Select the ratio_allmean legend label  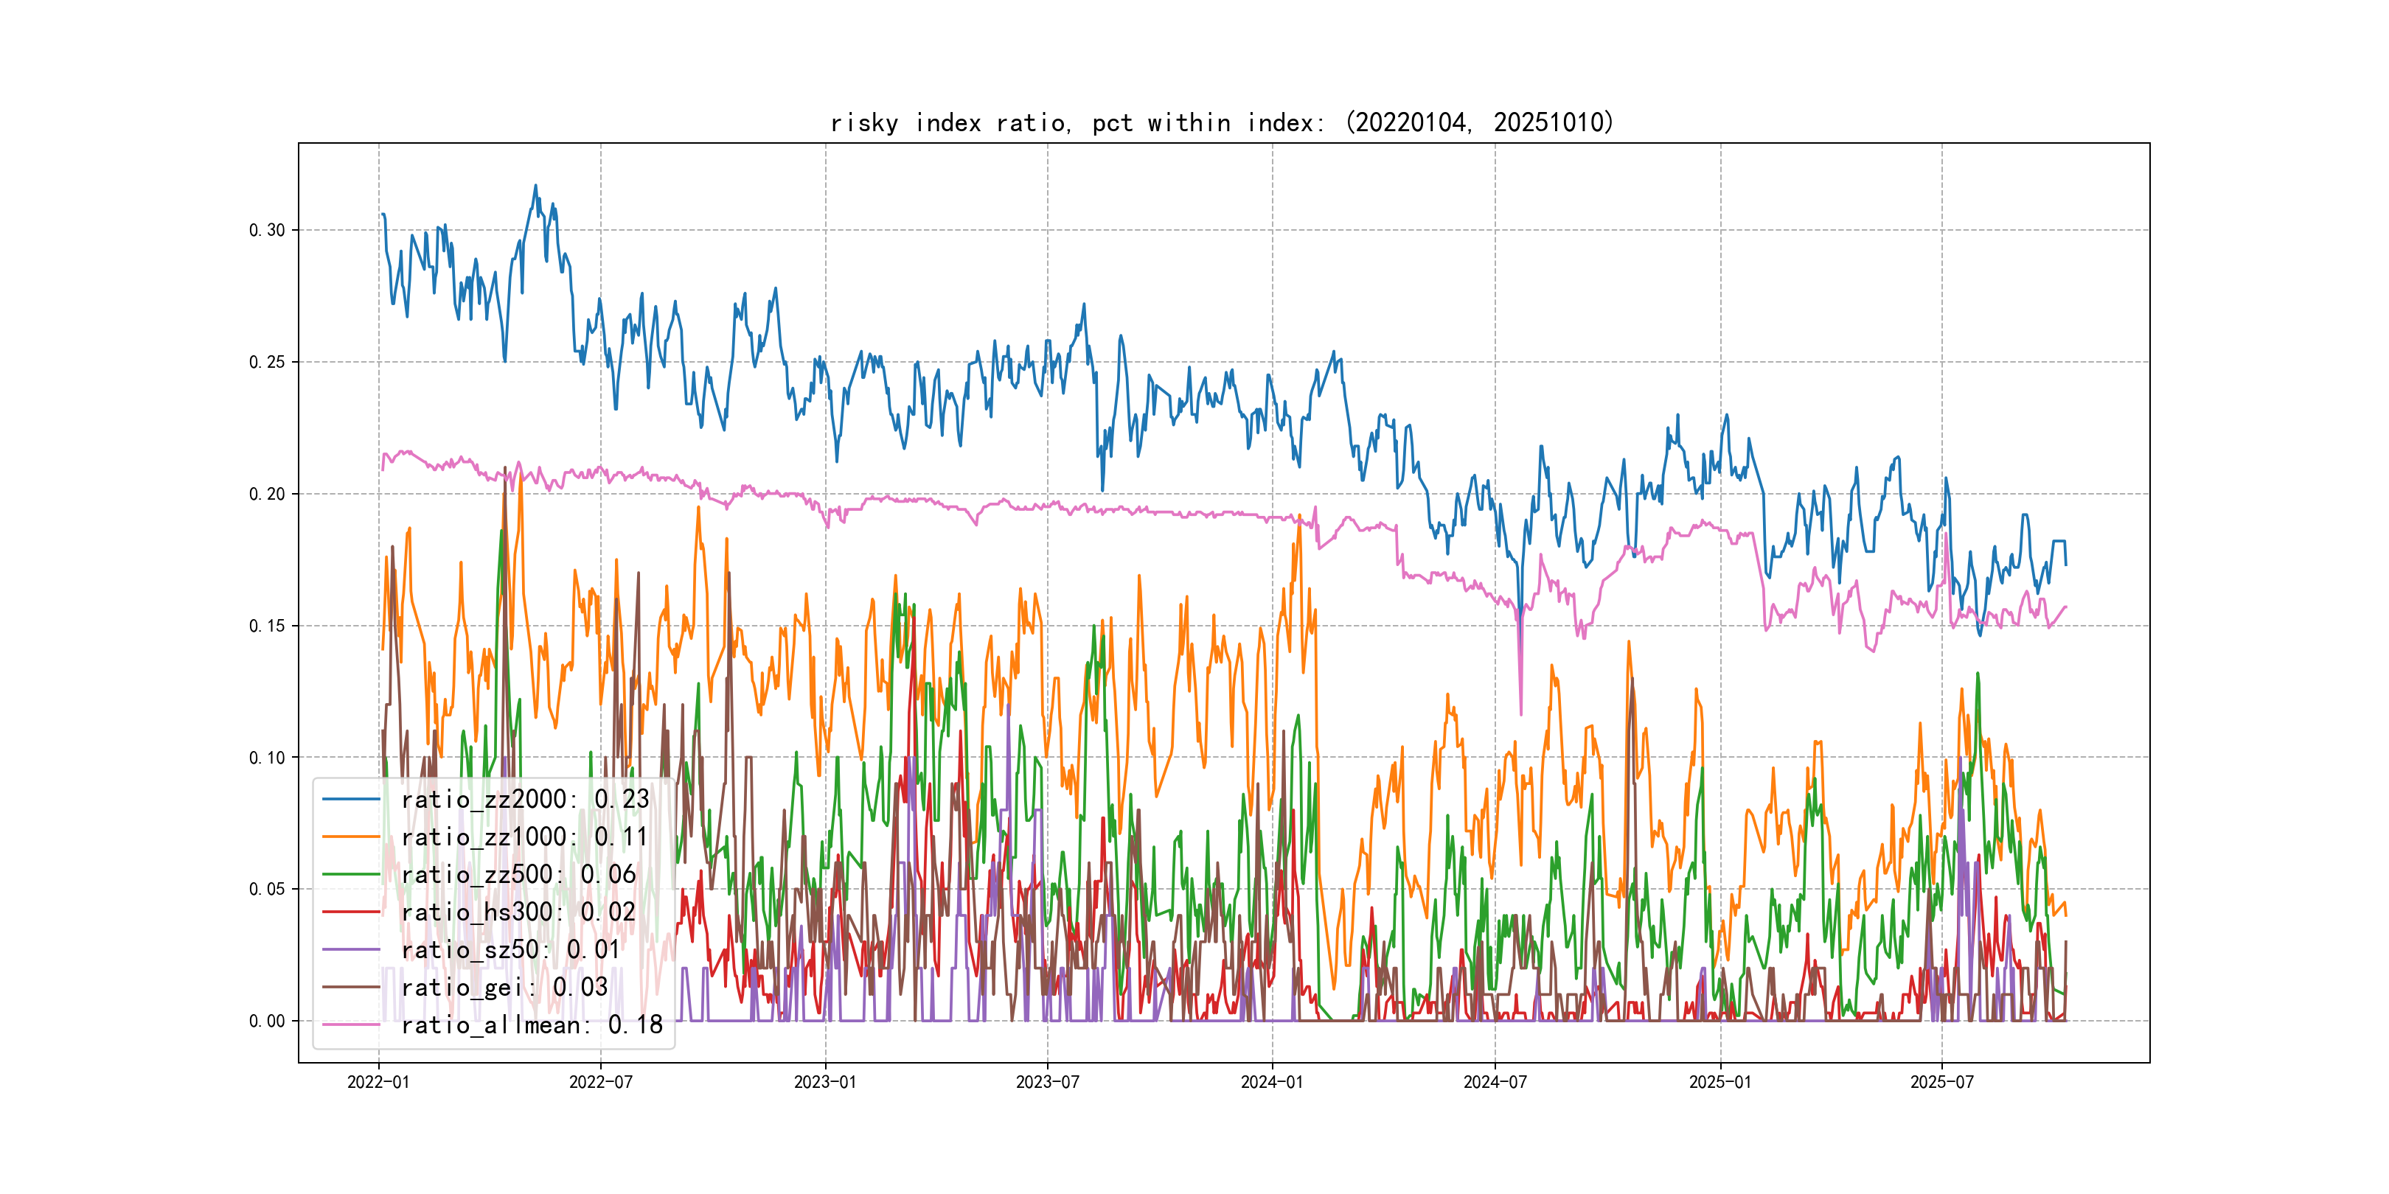[532, 1024]
